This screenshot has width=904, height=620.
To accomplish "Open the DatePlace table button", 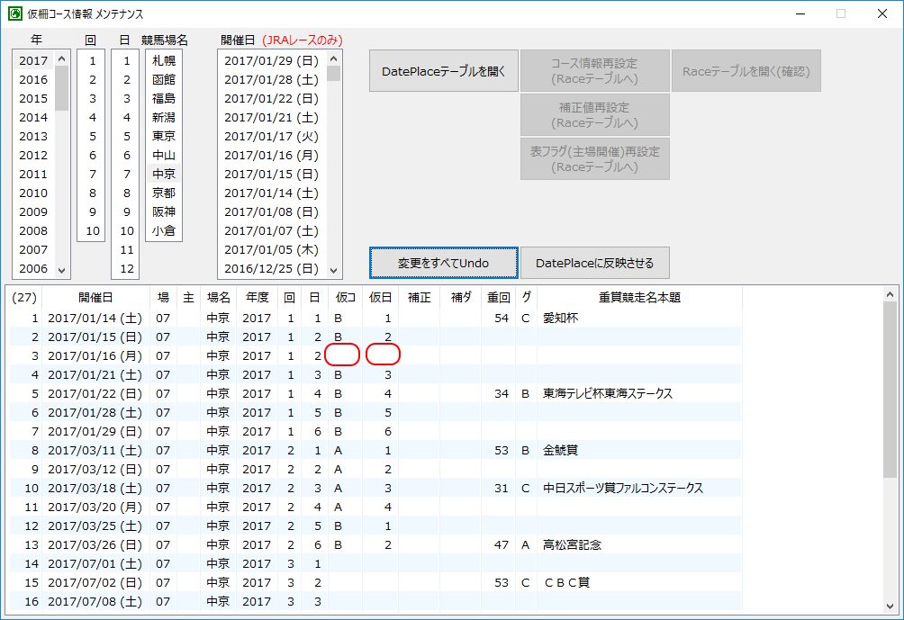I will tap(443, 71).
